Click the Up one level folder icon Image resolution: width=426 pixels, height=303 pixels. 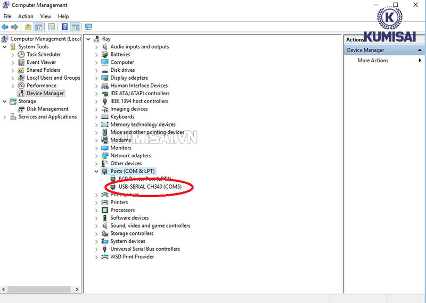tap(28, 27)
